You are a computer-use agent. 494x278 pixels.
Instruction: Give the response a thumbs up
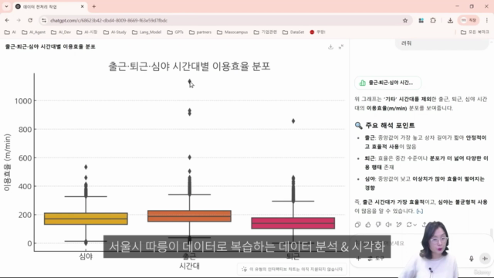point(368,225)
